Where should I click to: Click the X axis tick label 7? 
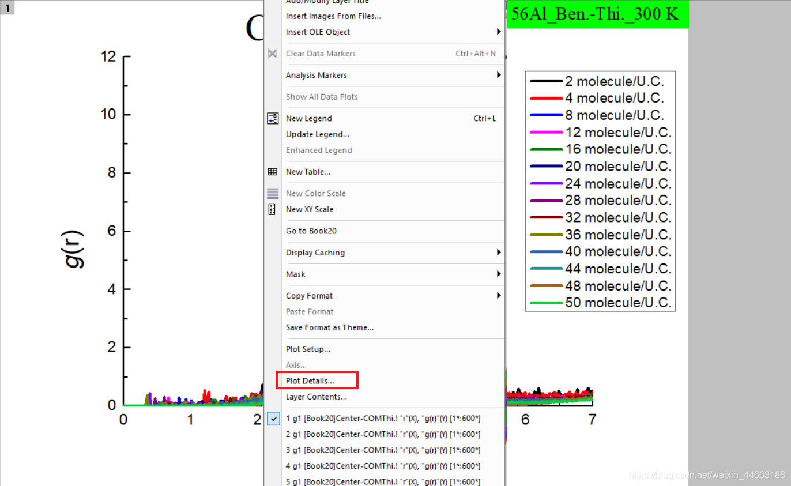point(592,420)
